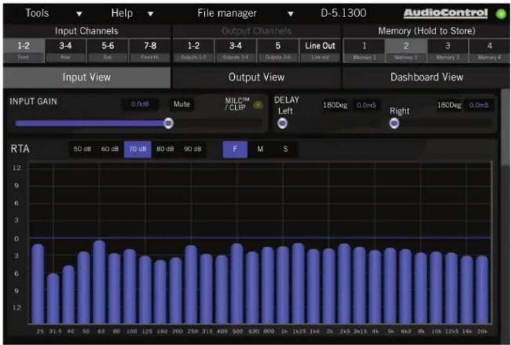Set RTA range to 80 dB
Viewport: 511px width, 345px height.
165,149
